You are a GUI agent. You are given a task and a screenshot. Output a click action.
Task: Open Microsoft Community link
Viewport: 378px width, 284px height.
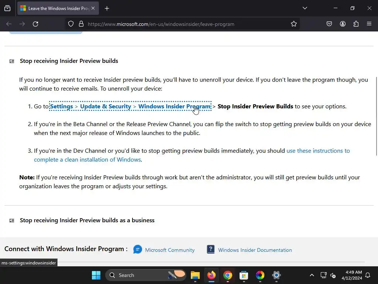(170, 250)
